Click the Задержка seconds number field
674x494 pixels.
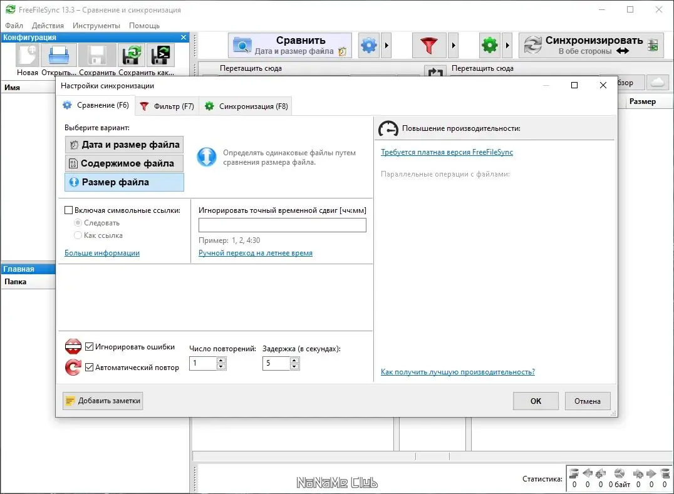click(276, 363)
